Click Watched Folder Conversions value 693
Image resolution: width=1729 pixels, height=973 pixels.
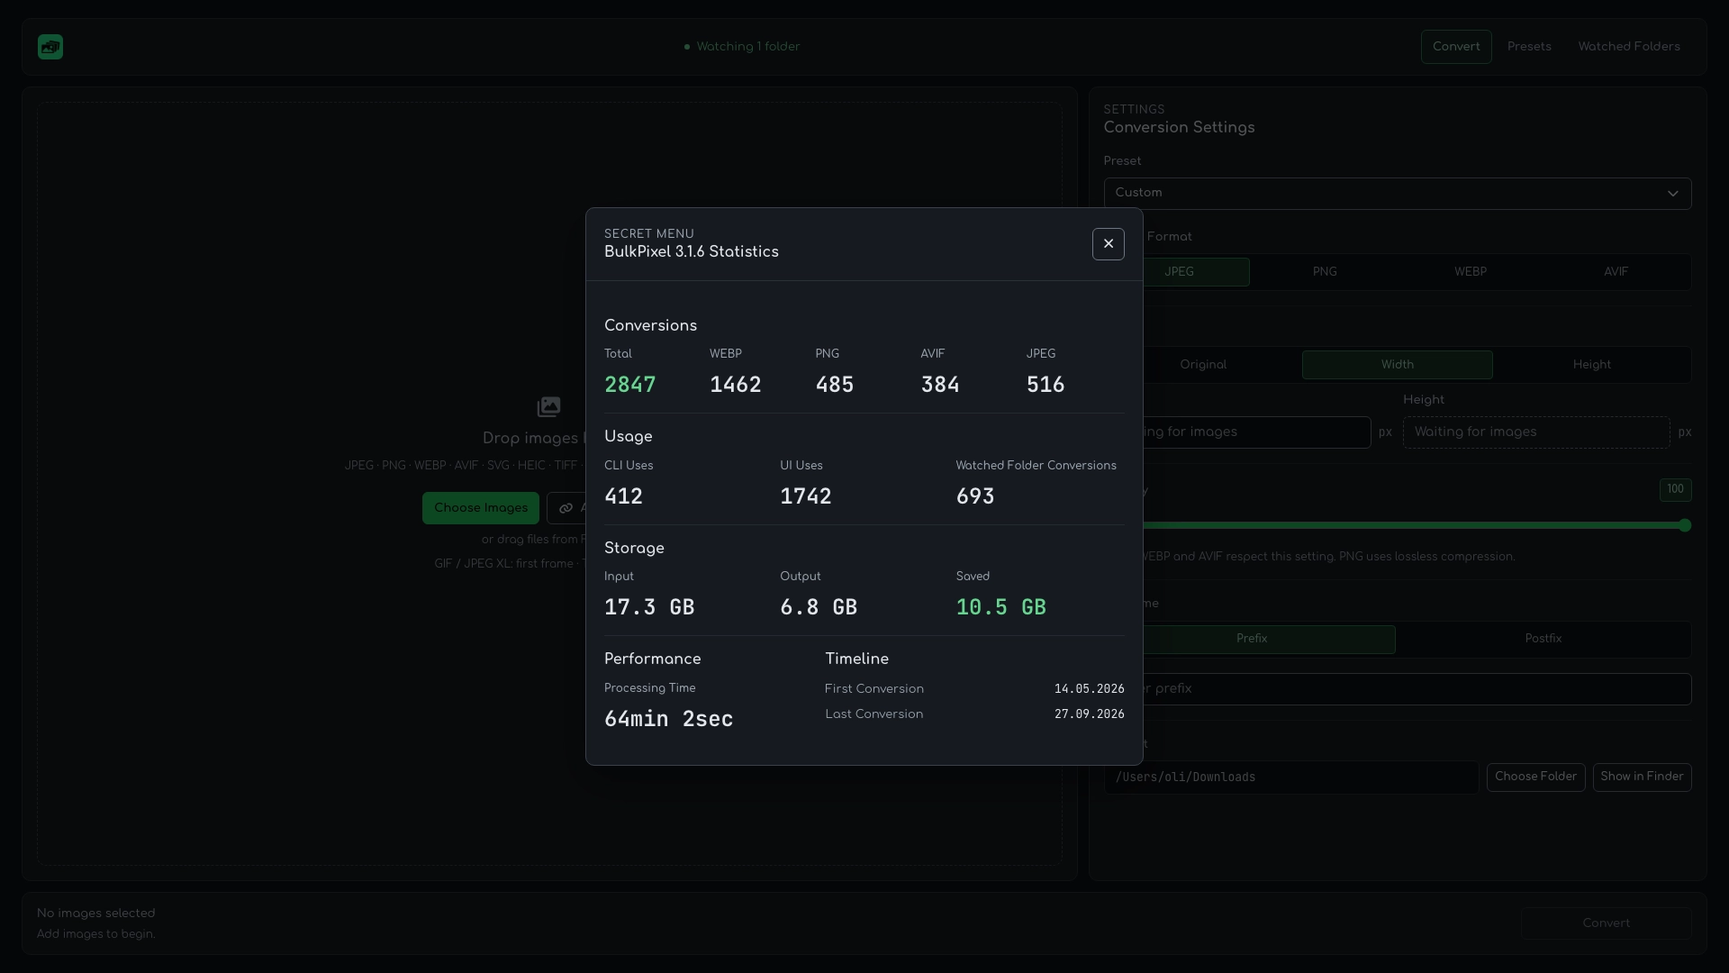tap(975, 496)
